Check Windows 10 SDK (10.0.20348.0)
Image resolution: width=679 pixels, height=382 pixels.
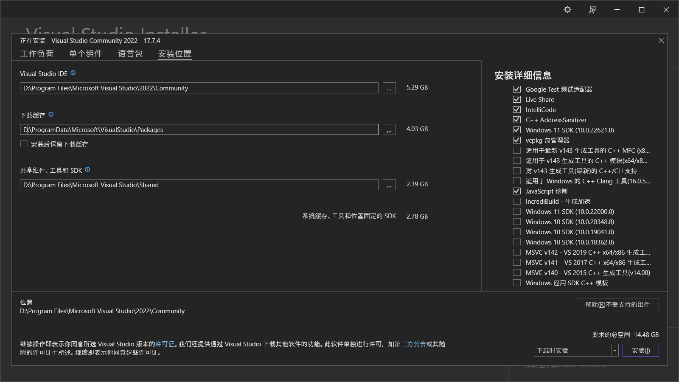(x=517, y=222)
